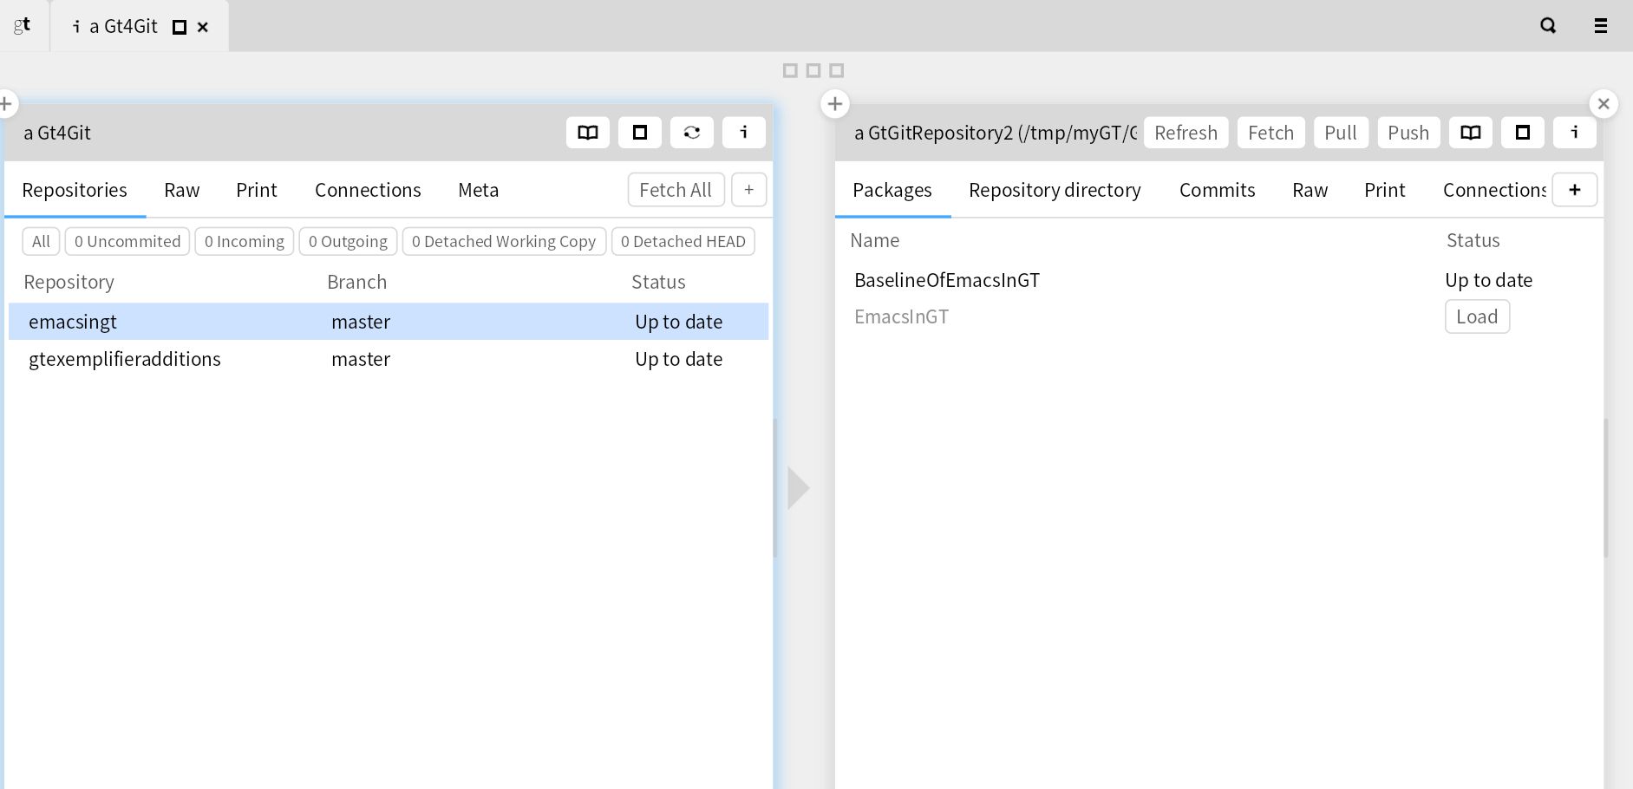
Task: Open the hamburger menu at top right
Action: pos(1601,26)
